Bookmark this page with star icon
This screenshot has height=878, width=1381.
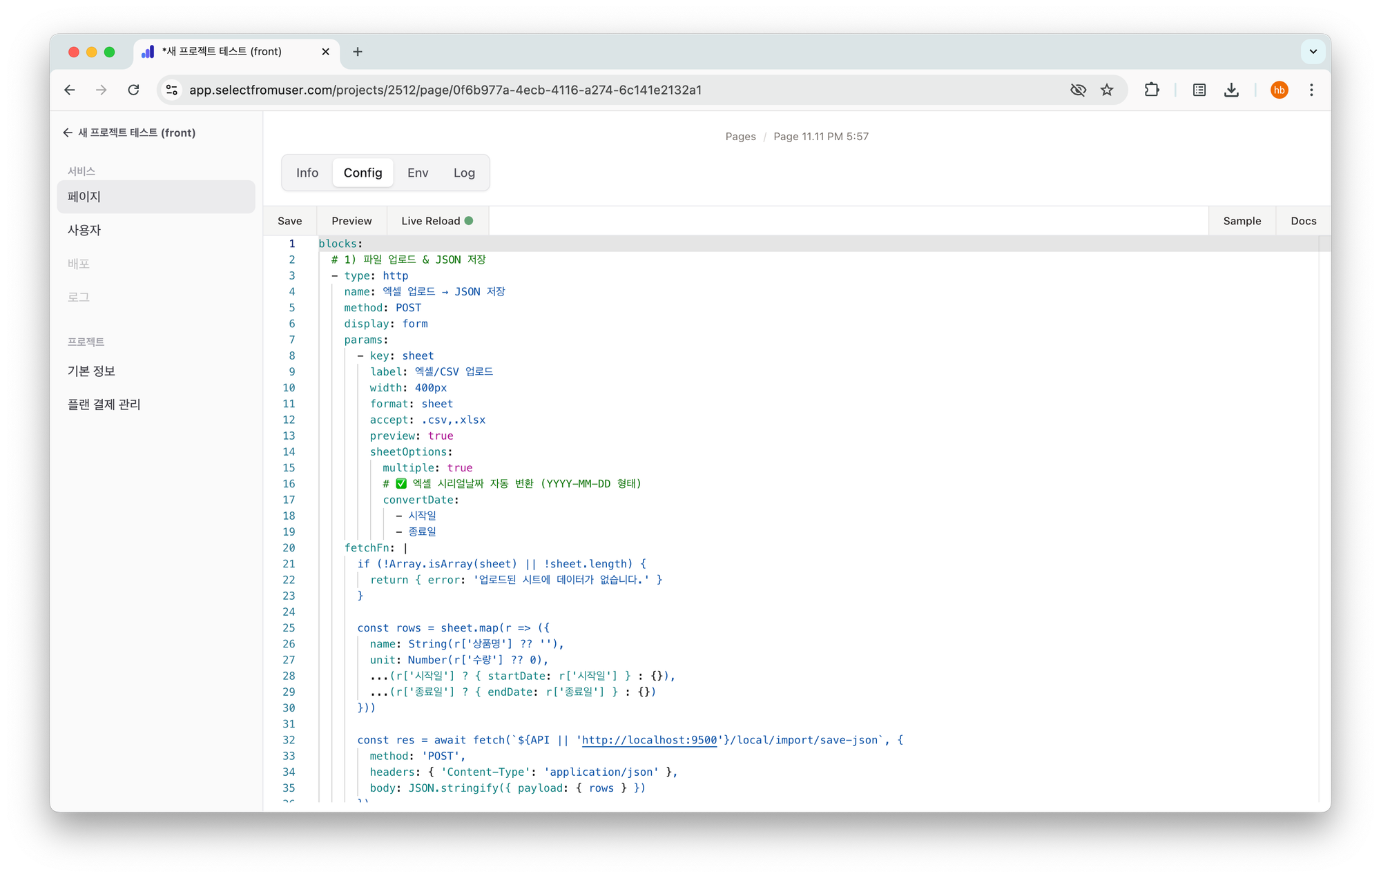(x=1107, y=90)
